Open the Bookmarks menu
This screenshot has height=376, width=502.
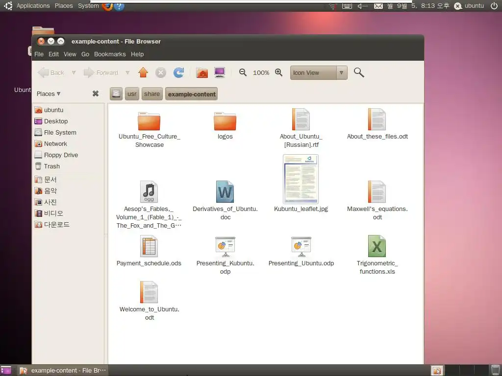110,54
